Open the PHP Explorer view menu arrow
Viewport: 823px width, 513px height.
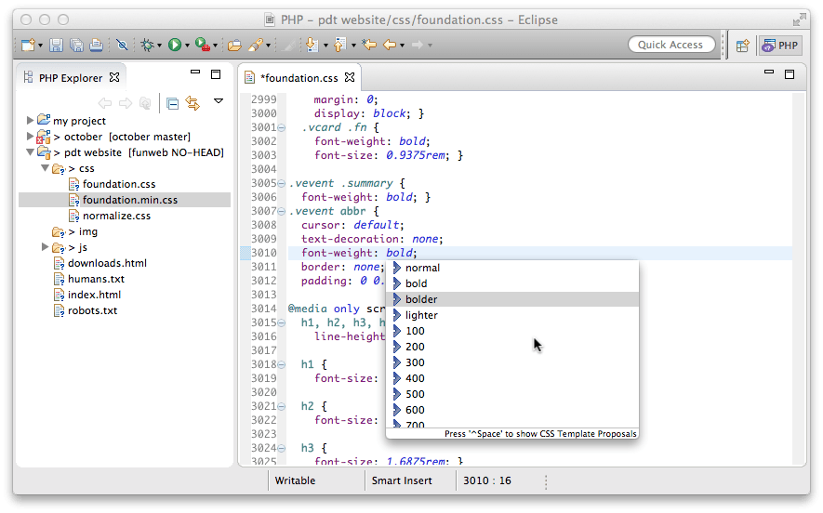[x=219, y=101]
